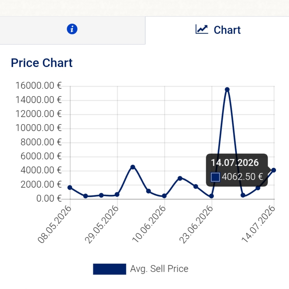This screenshot has width=289, height=289.
Task: Toggle the Avg. Sell Price legend swatch
Action: pos(109,269)
